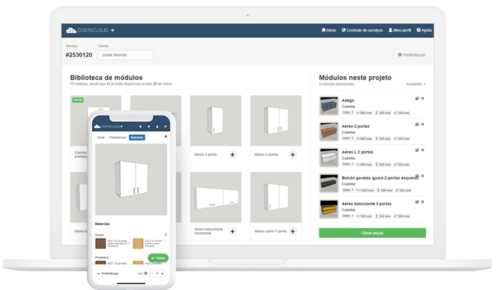Screen dimensions: 496x290
Task: Select the dark brown Corpo material swatch
Action: (x=101, y=243)
